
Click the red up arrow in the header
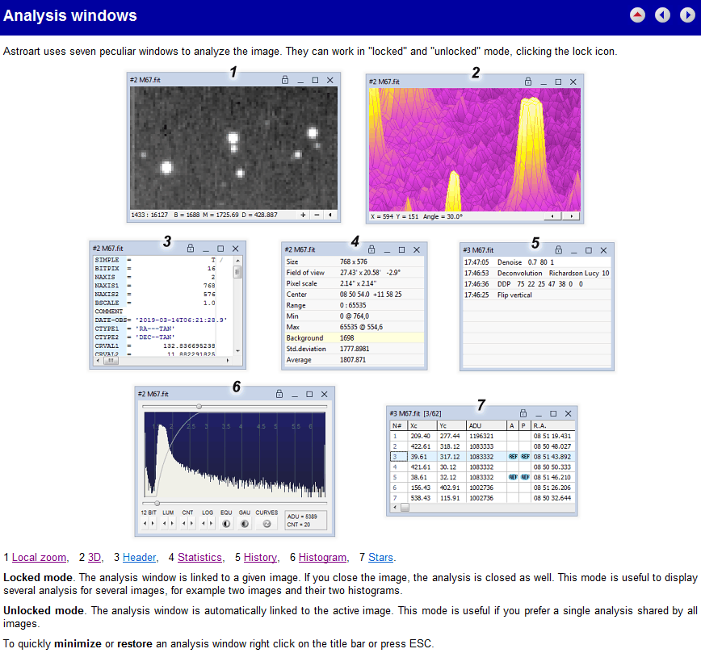637,15
